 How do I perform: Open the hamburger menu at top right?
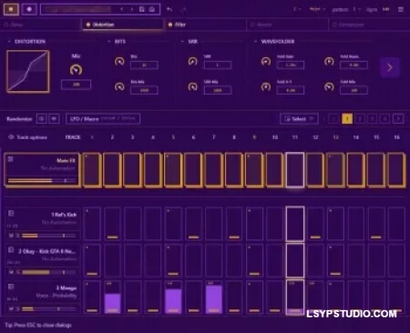point(401,9)
